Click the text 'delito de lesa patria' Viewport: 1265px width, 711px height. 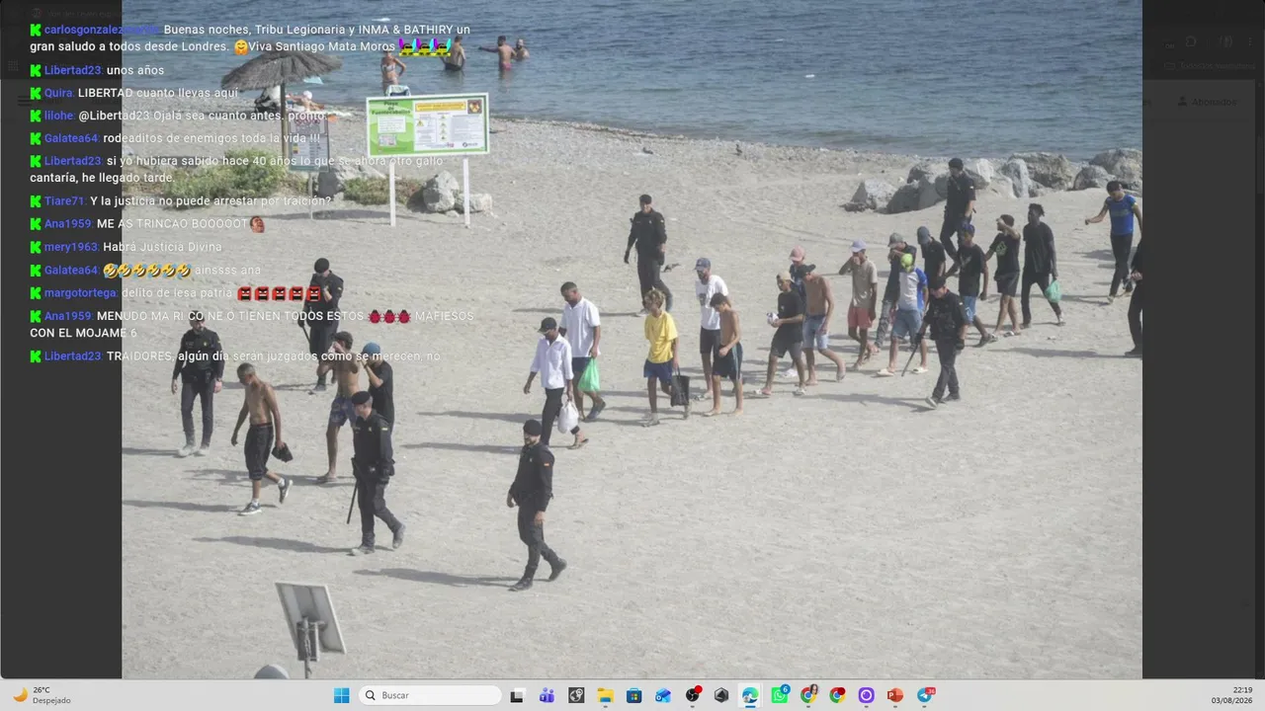coord(178,293)
